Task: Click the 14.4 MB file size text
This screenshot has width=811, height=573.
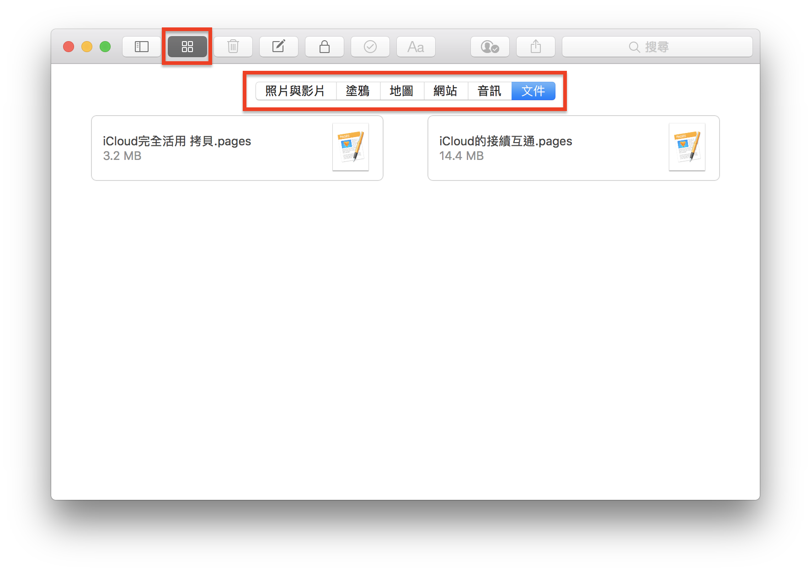Action: (461, 156)
